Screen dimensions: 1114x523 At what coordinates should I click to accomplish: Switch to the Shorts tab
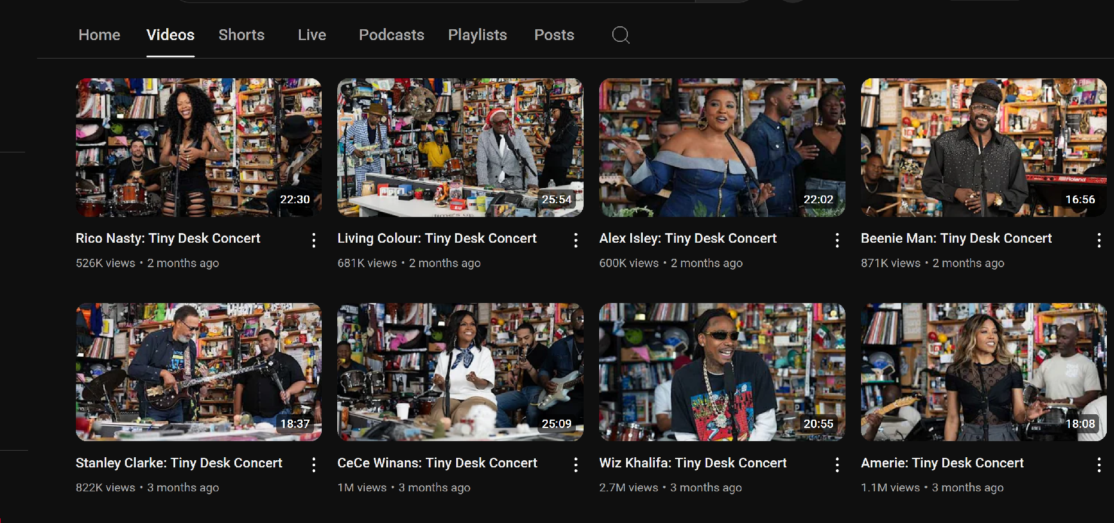pyautogui.click(x=241, y=35)
